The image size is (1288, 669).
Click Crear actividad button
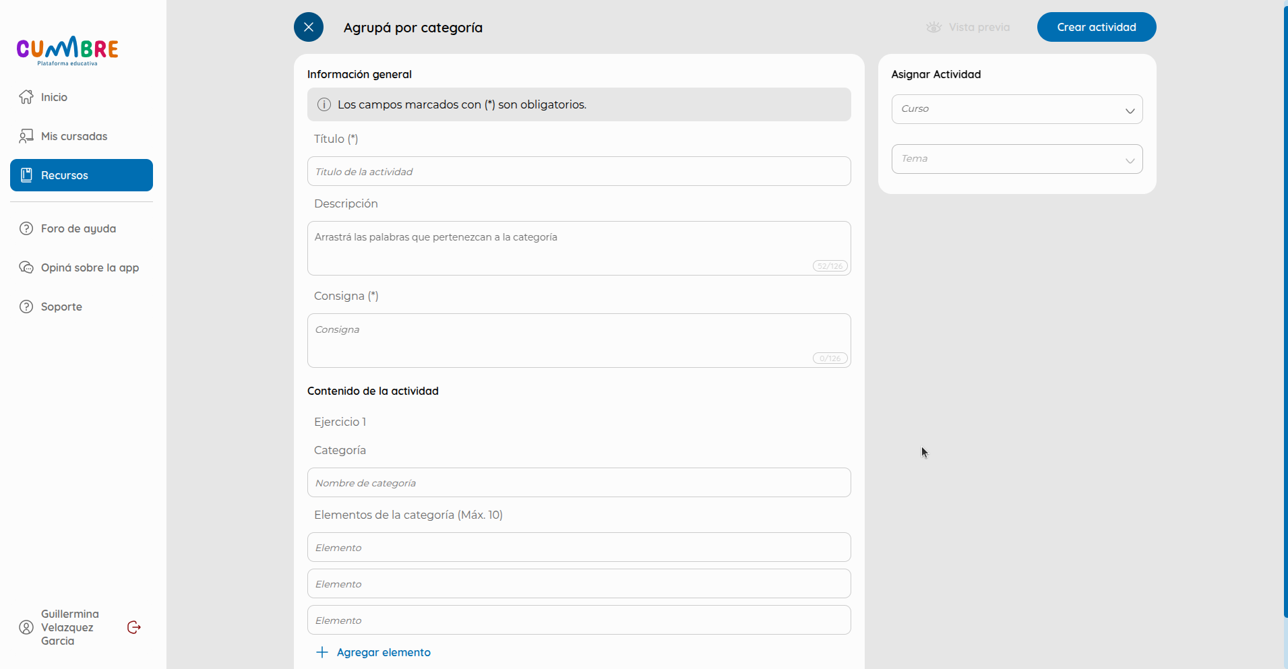point(1097,27)
